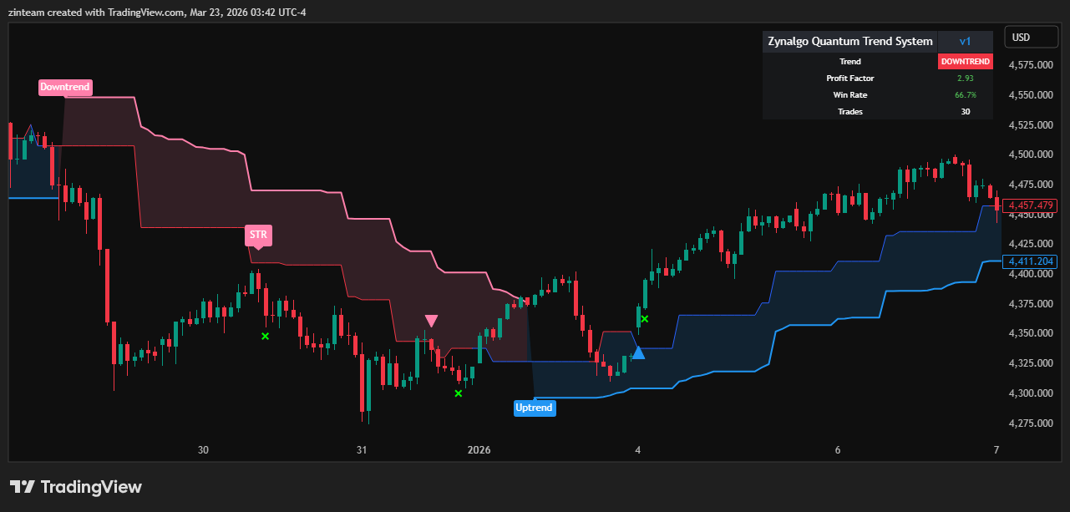Image resolution: width=1070 pixels, height=512 pixels.
Task: Select the Win Rate label
Action: (850, 94)
